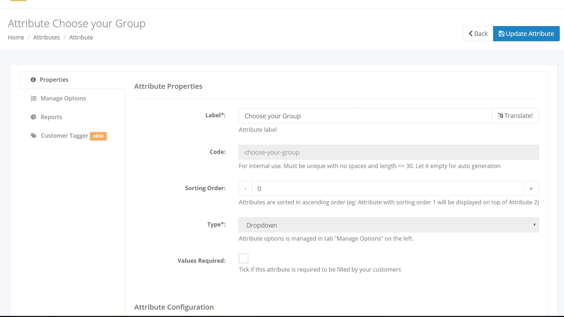Click the pie-chart icon beside Reports
Screen dimensions: 564x317
[34, 117]
